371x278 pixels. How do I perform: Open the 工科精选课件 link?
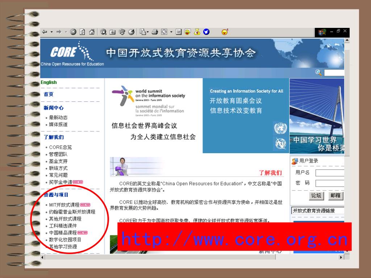(x=63, y=226)
